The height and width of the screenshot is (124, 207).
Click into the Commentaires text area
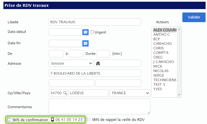point(99,106)
